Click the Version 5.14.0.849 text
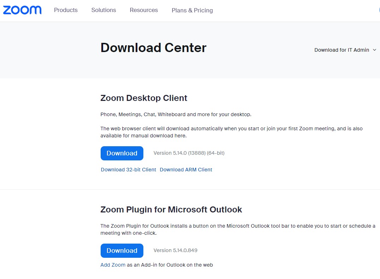The width and height of the screenshot is (380, 279). click(x=175, y=250)
